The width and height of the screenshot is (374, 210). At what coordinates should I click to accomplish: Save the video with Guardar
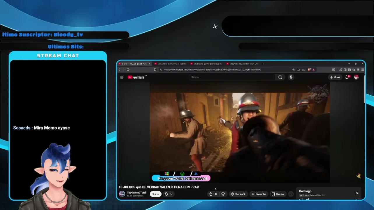(278, 194)
